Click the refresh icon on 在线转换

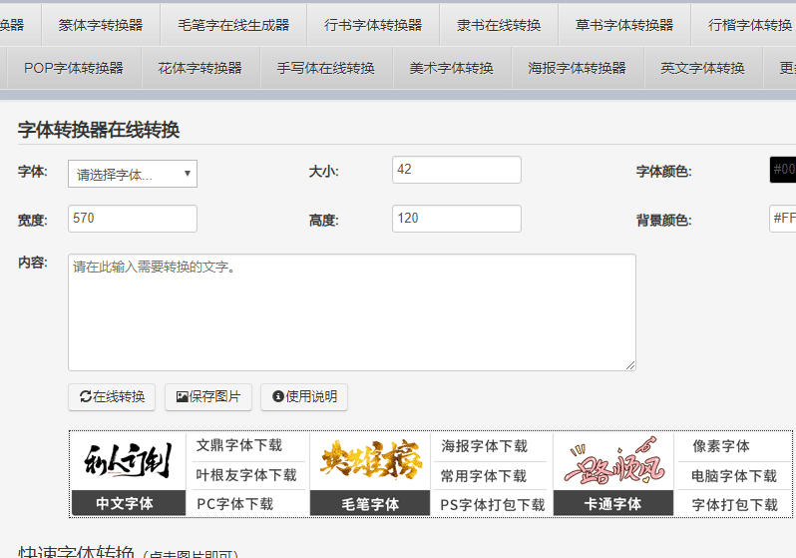coord(86,397)
